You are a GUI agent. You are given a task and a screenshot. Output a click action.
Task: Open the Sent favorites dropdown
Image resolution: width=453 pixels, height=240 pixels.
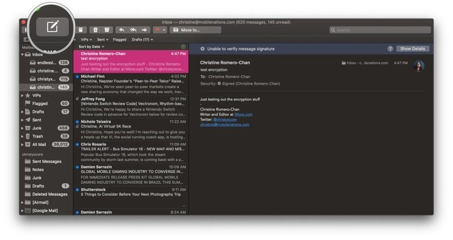point(102,40)
